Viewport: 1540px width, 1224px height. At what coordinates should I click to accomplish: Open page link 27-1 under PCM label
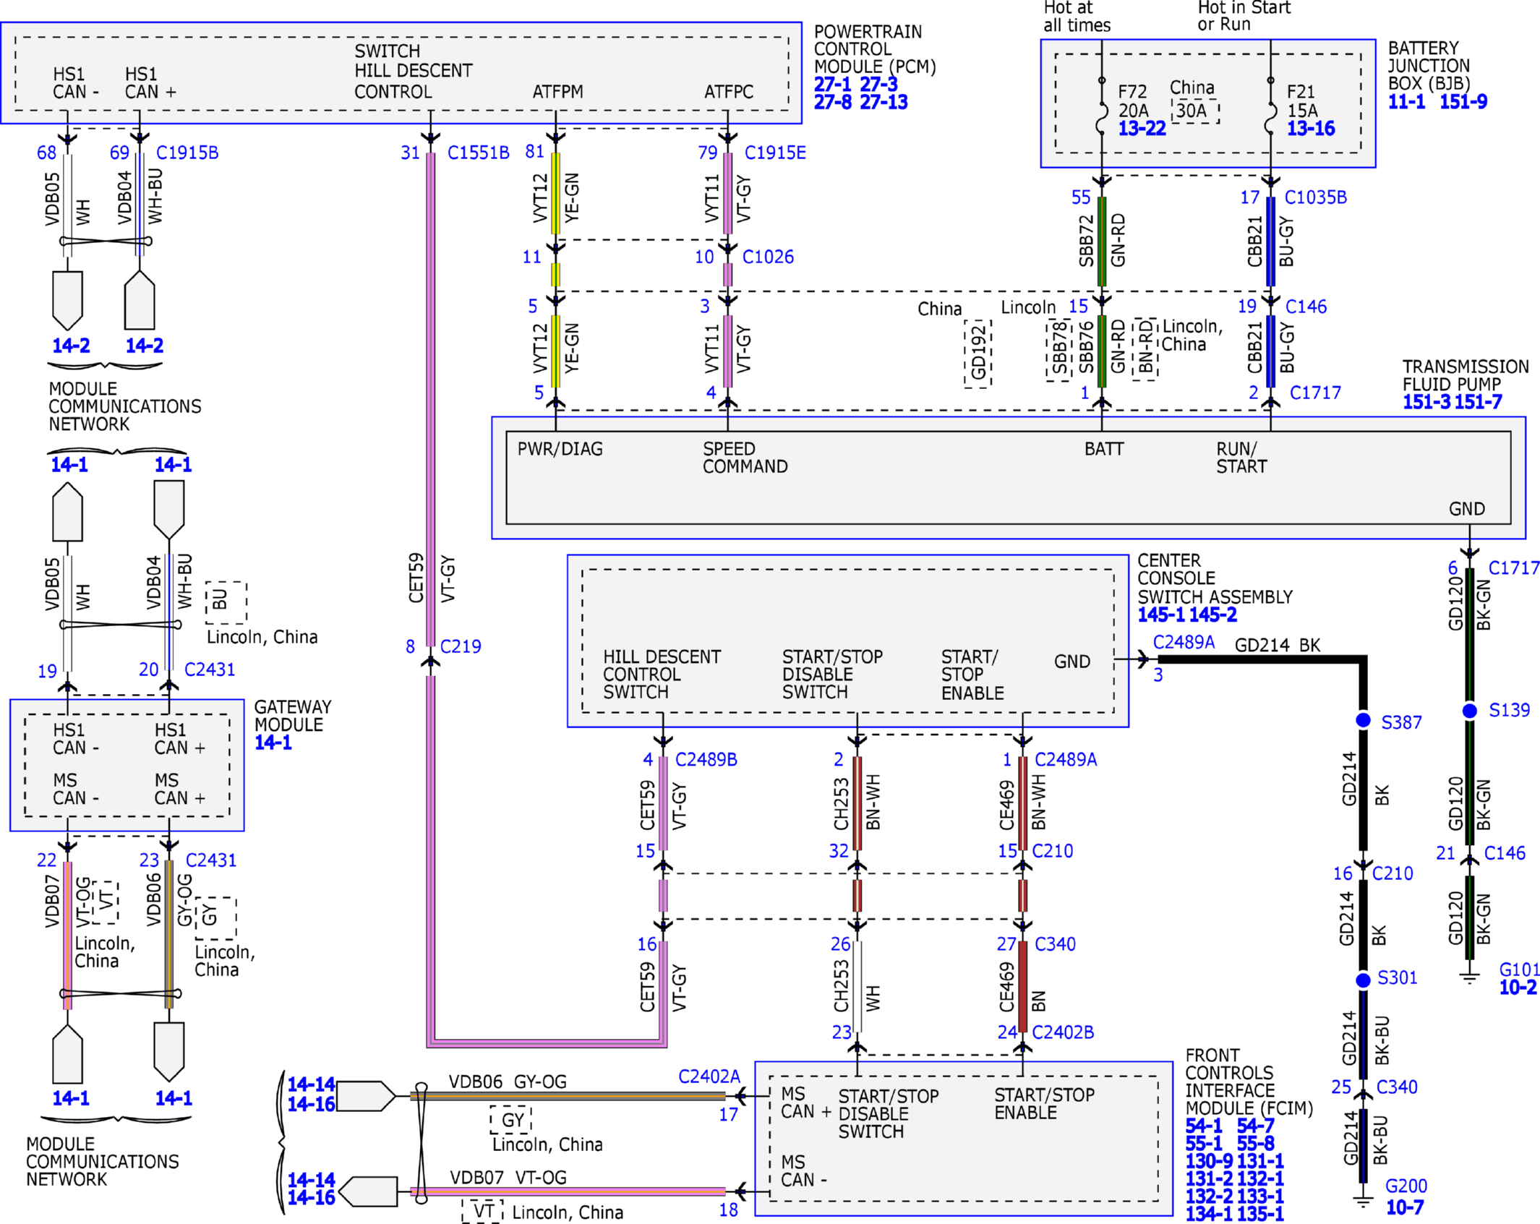[x=832, y=85]
